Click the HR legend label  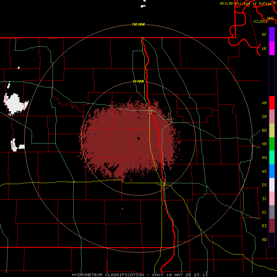click(264, 144)
